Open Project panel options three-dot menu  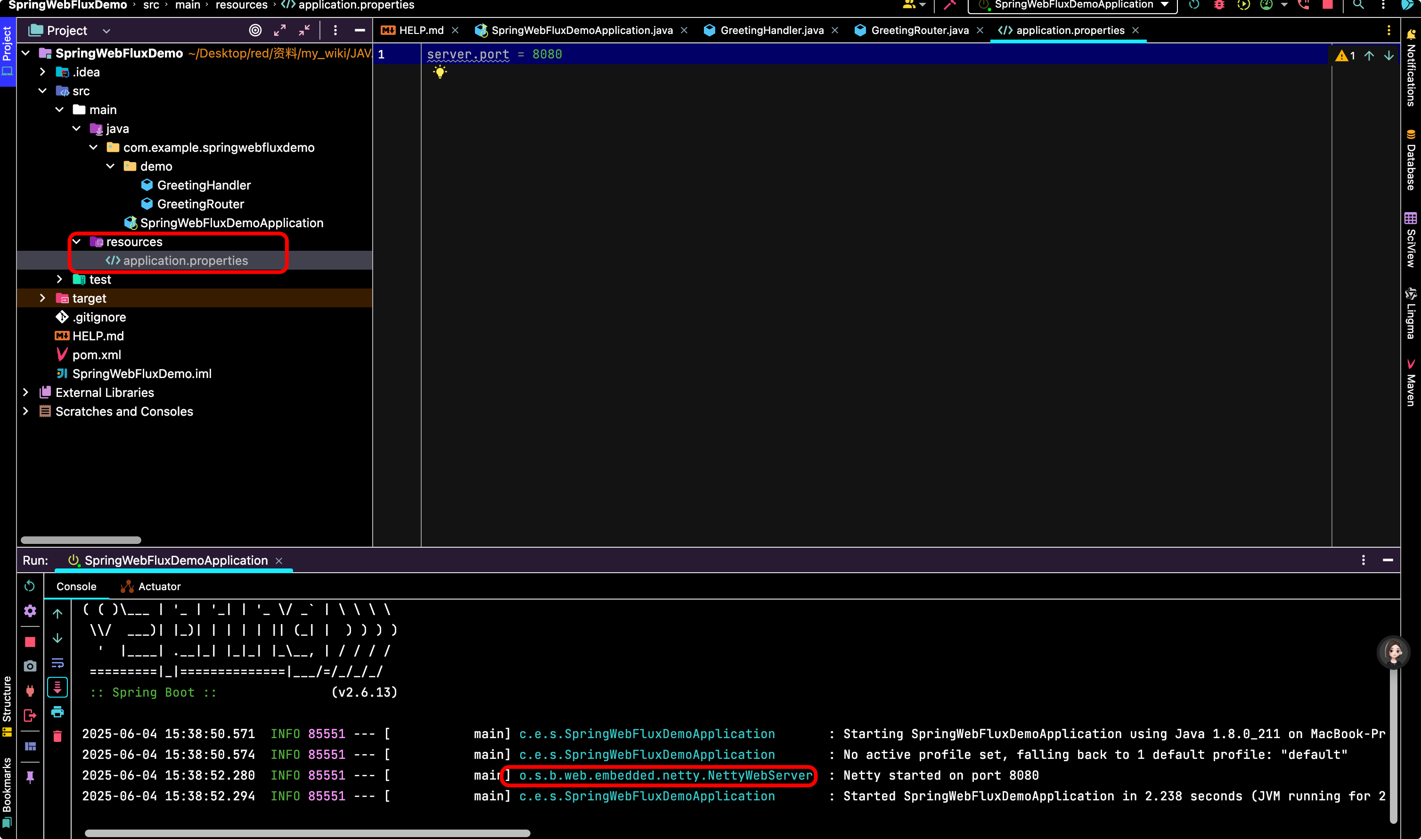tap(335, 31)
